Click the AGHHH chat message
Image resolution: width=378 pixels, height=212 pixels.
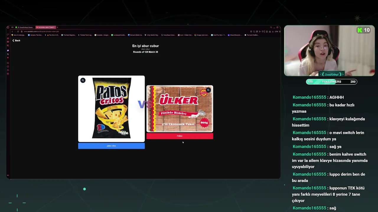click(318, 97)
